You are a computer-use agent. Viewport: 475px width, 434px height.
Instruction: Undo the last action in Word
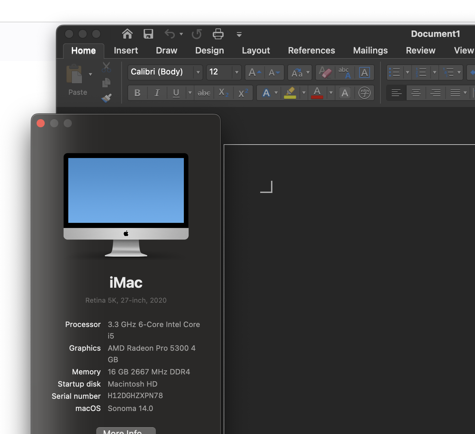(x=170, y=34)
